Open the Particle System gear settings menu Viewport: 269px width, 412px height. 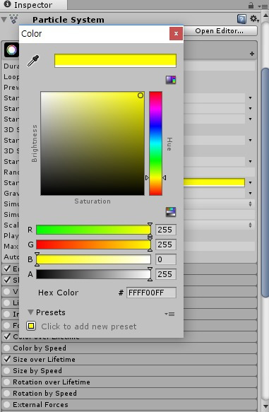(x=254, y=19)
